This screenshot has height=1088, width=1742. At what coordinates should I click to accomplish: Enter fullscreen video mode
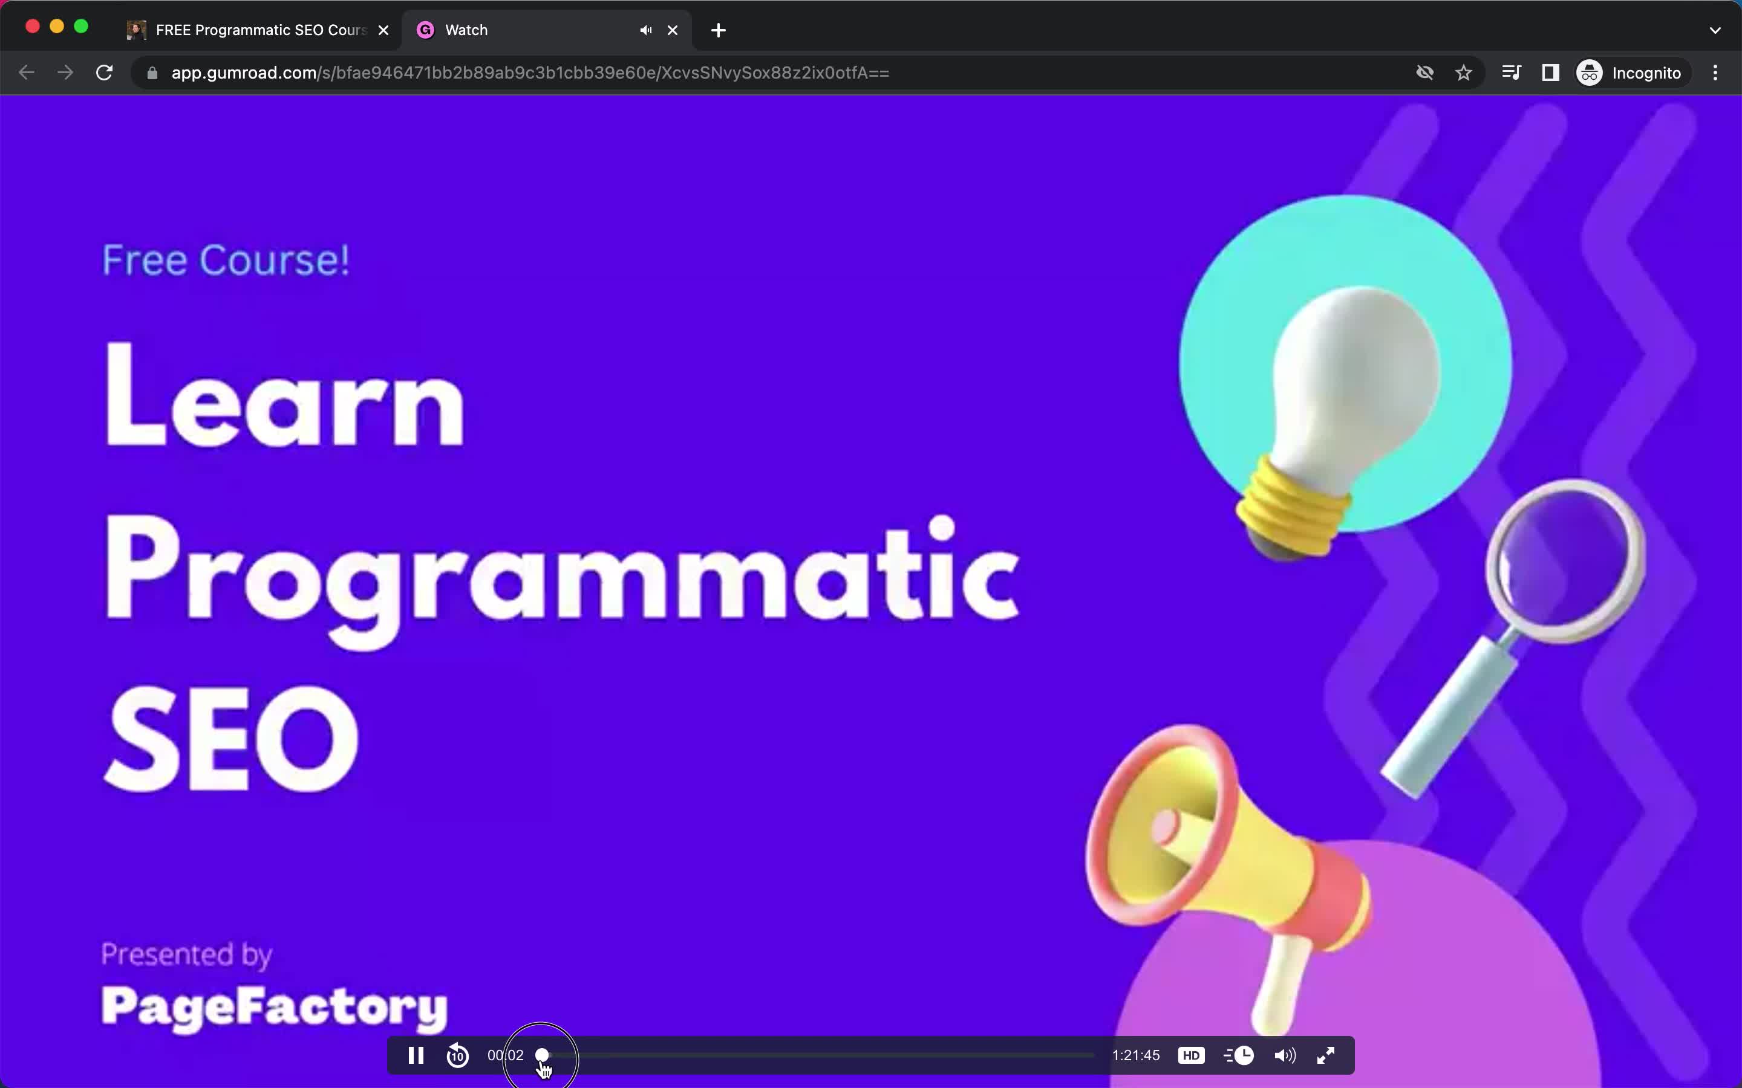coord(1326,1055)
